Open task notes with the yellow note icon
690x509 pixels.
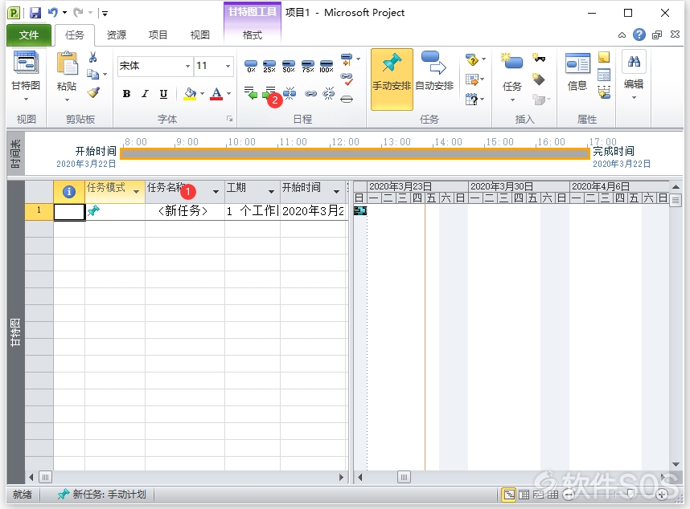tap(604, 57)
